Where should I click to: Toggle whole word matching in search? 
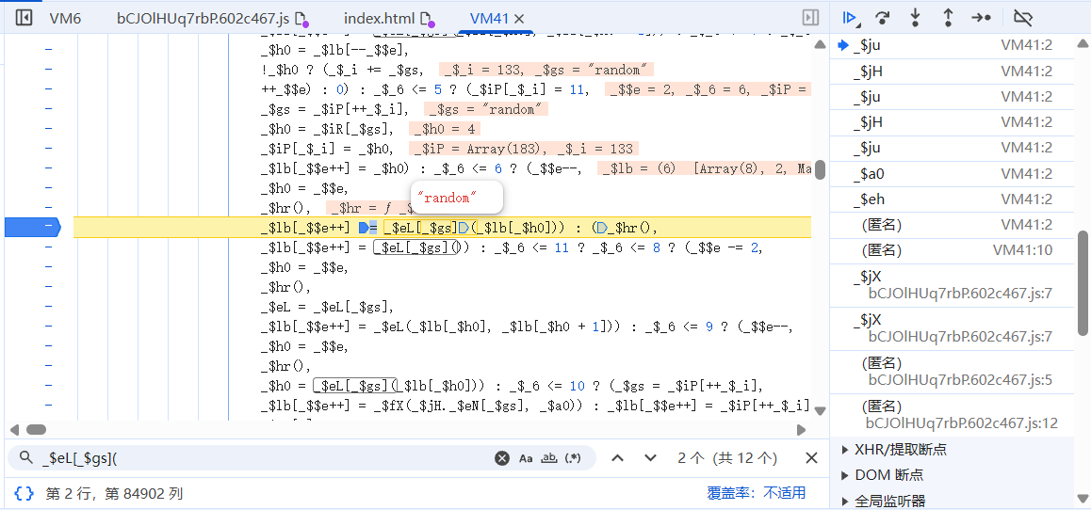[x=549, y=458]
